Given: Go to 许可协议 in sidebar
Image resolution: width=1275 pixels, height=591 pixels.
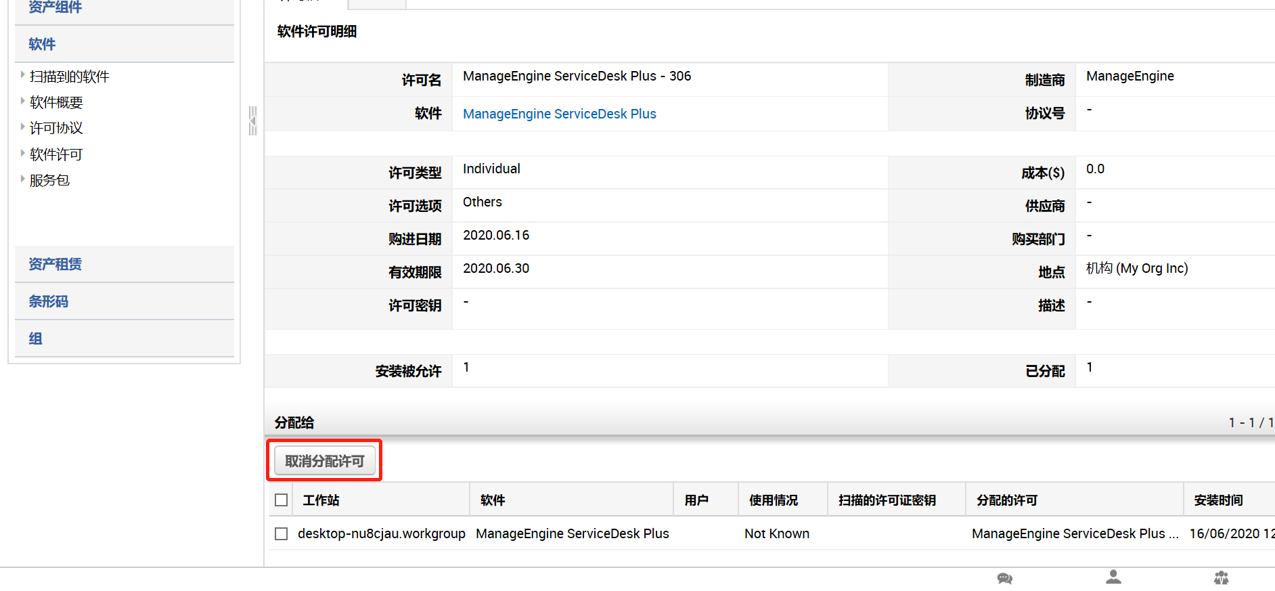Looking at the screenshot, I should (56, 128).
